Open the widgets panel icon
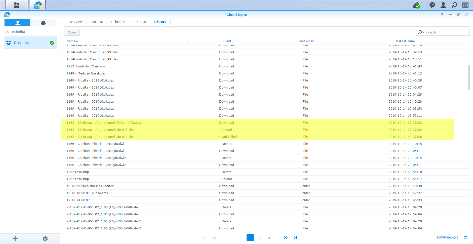The image size is (473, 244). point(465,5)
